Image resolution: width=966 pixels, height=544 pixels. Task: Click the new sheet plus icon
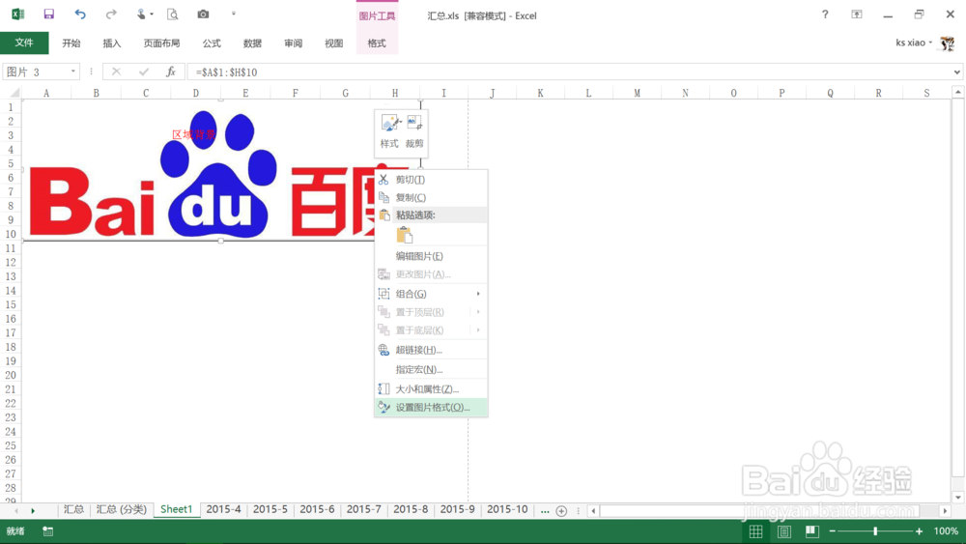[561, 511]
